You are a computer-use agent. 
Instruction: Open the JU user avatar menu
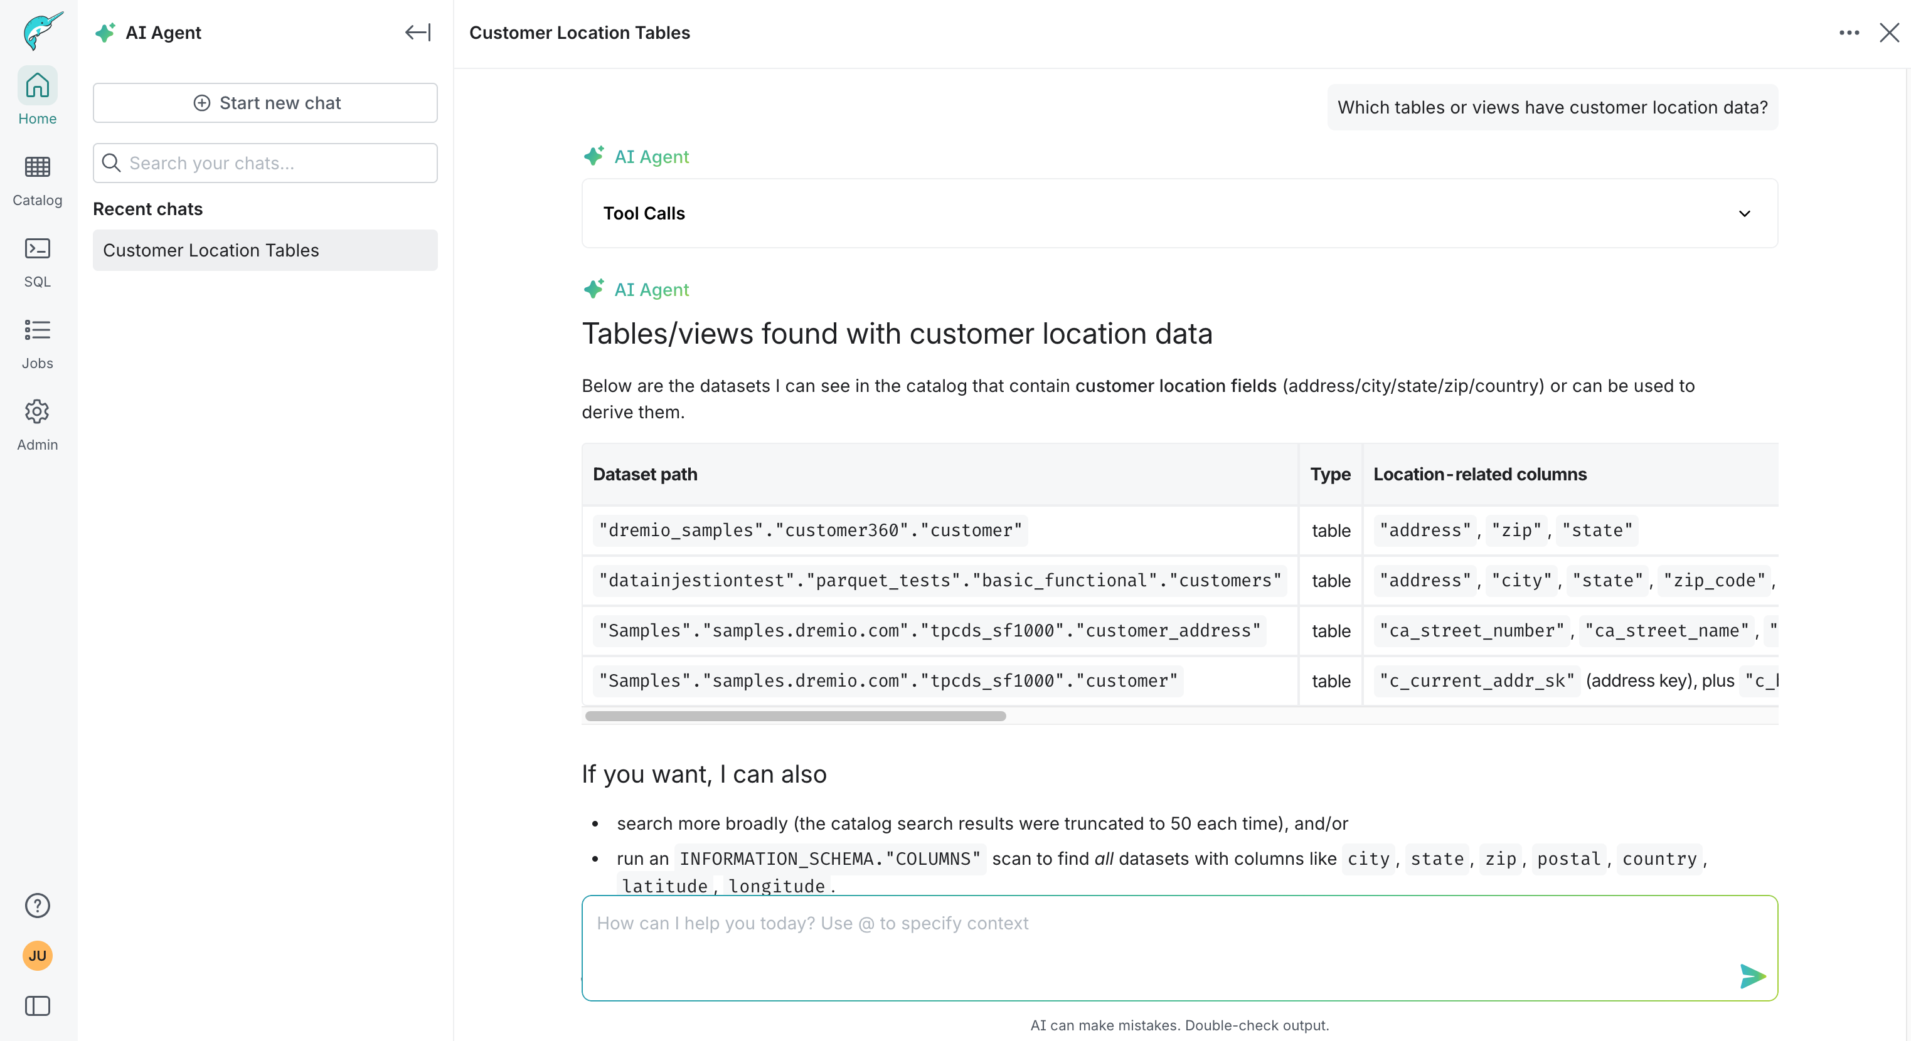pos(37,956)
